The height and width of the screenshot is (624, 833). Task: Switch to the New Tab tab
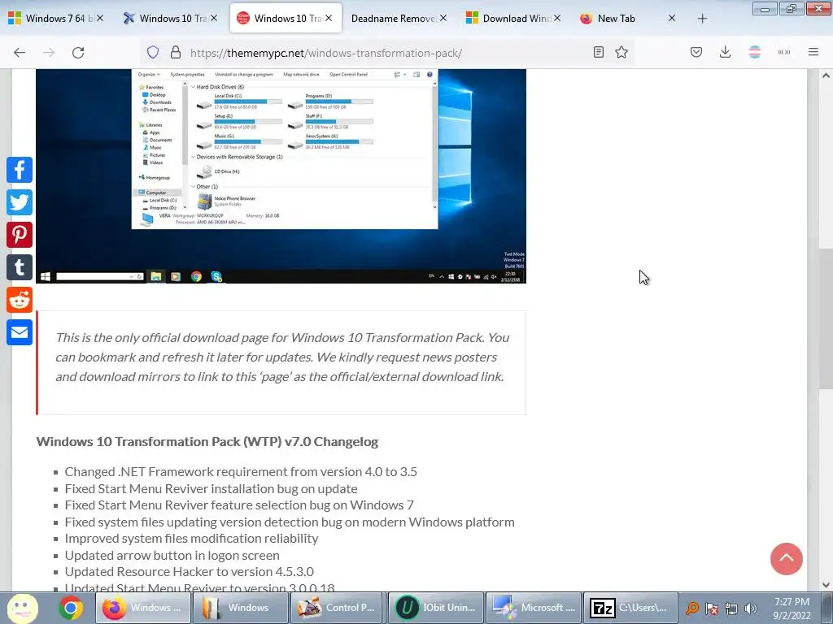point(627,18)
